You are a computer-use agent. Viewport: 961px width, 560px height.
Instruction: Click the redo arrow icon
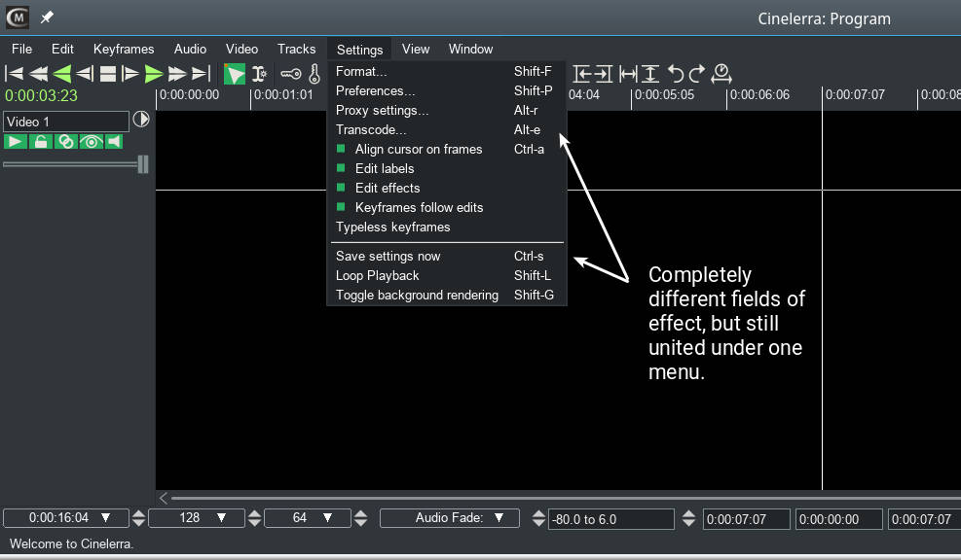[696, 74]
